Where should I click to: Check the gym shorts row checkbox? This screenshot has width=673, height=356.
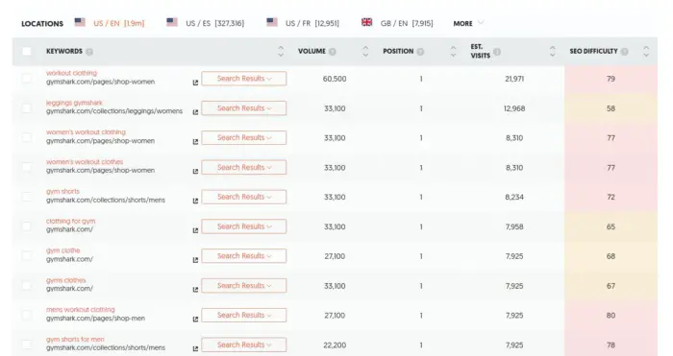(x=27, y=197)
